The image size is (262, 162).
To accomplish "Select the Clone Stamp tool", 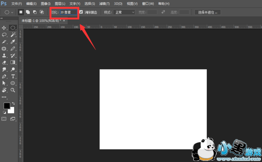I will point(4,55).
